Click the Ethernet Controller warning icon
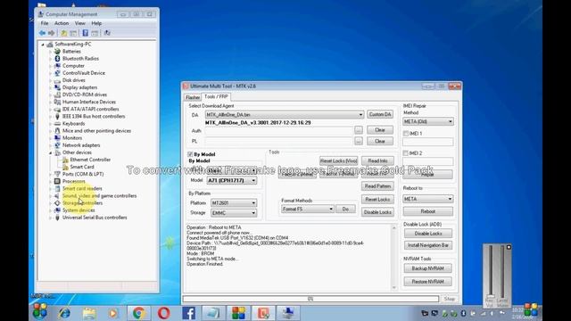571x321 pixels. (x=65, y=160)
